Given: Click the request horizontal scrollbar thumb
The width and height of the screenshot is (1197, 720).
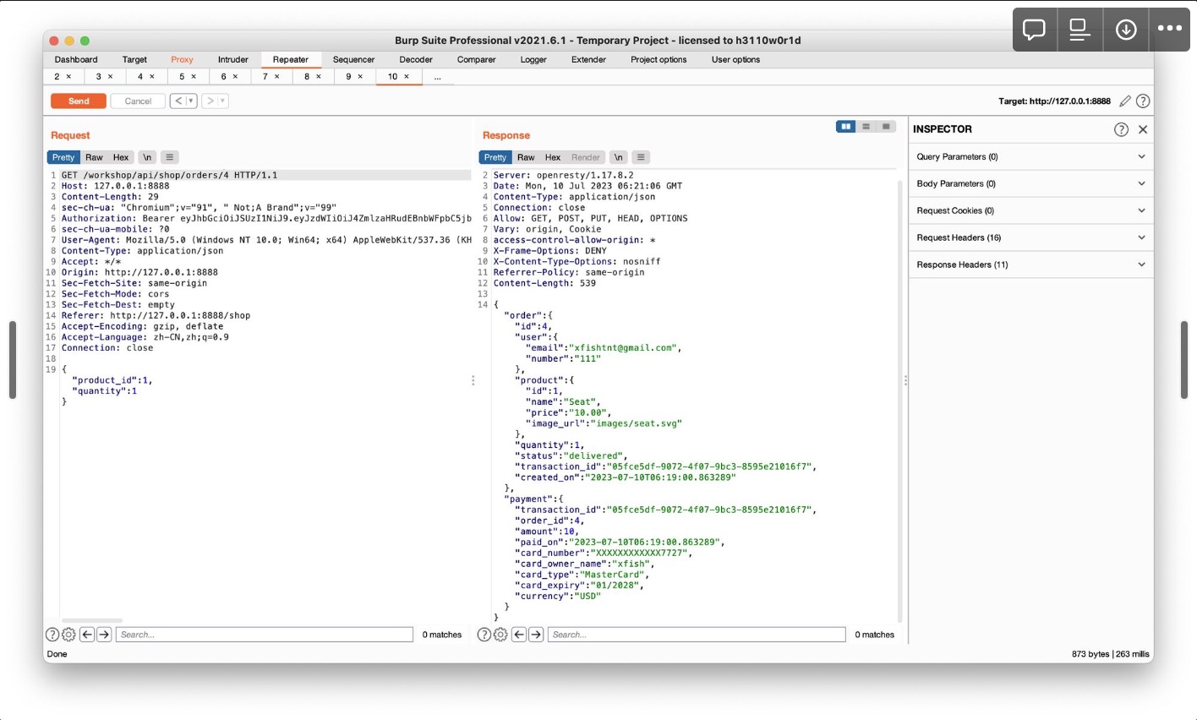Looking at the screenshot, I should coord(92,621).
